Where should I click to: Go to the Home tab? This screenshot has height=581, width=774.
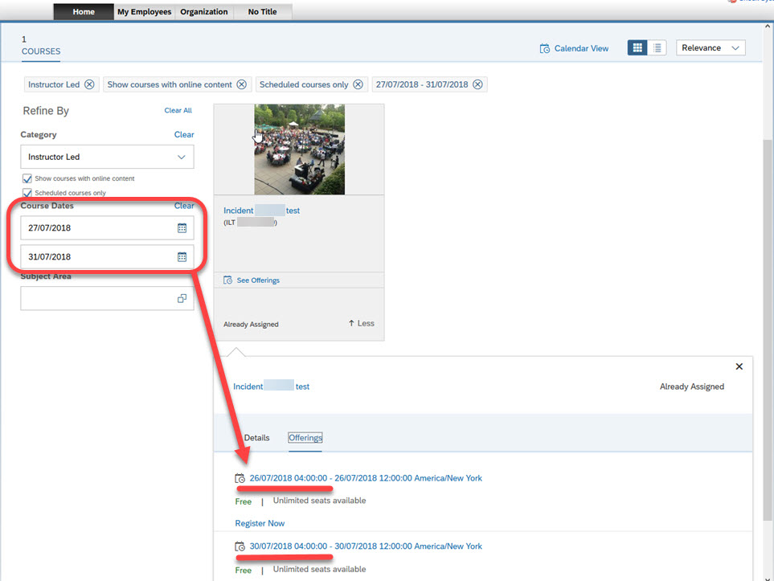click(84, 12)
